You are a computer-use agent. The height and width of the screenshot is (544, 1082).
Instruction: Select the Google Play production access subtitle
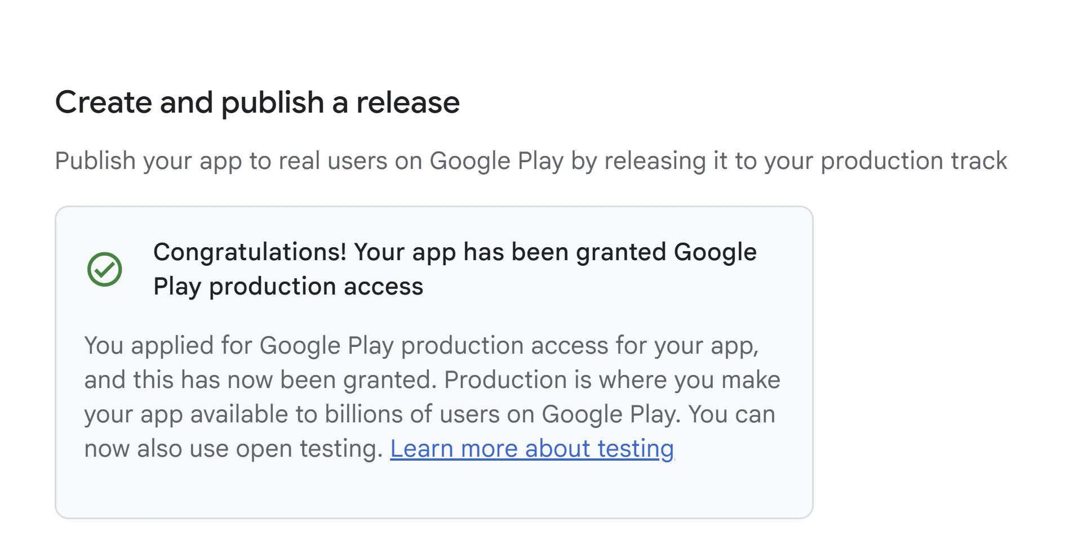coord(289,286)
